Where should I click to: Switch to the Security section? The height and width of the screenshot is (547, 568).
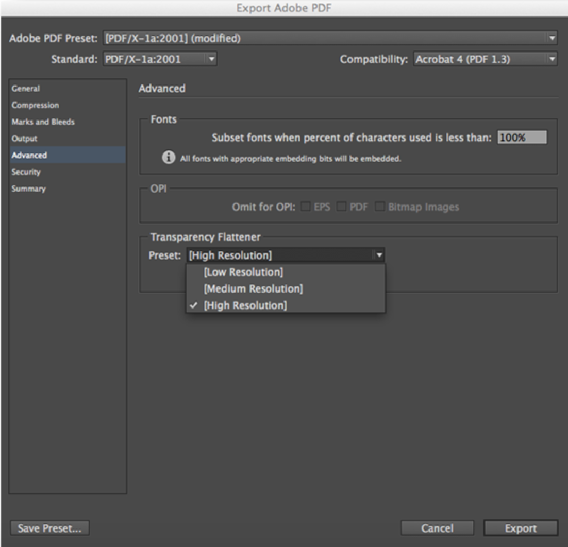pos(68,172)
